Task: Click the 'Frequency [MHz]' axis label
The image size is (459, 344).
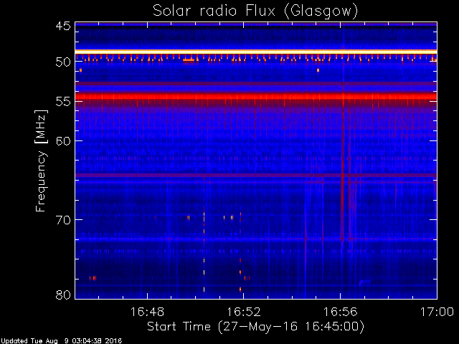Action: pos(41,161)
